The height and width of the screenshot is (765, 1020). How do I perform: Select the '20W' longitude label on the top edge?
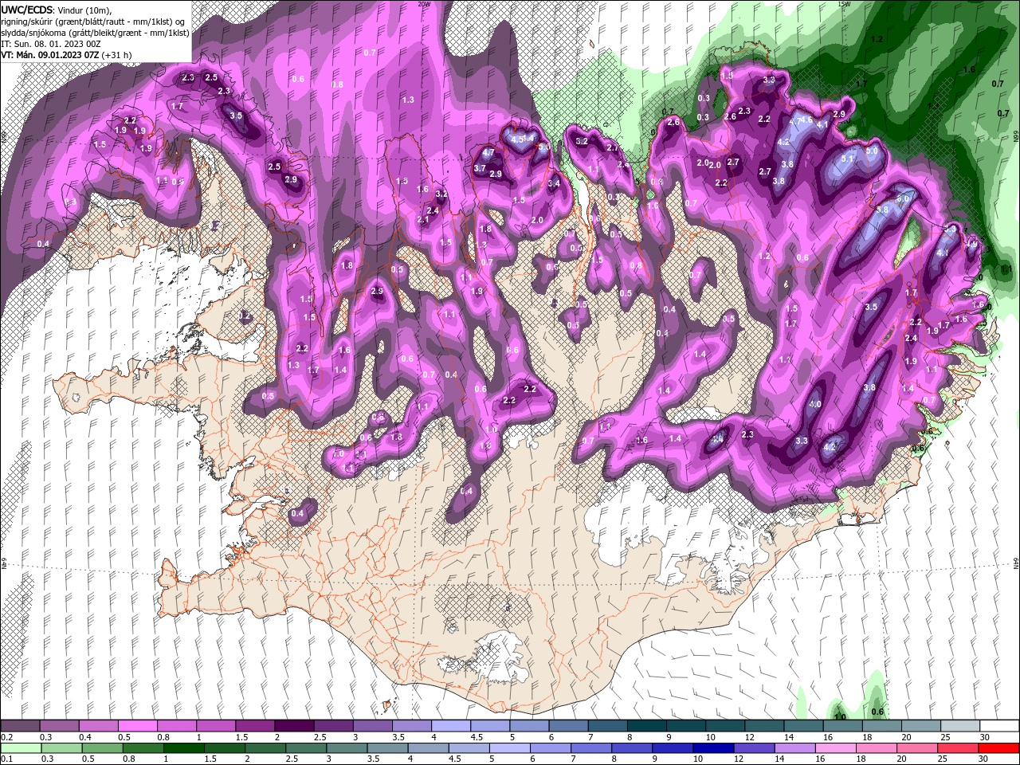click(424, 4)
